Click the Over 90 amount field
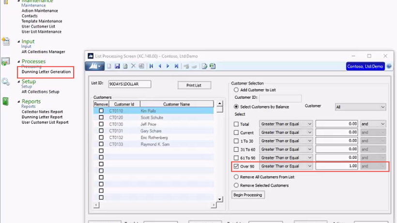The image size is (397, 223). click(337, 166)
